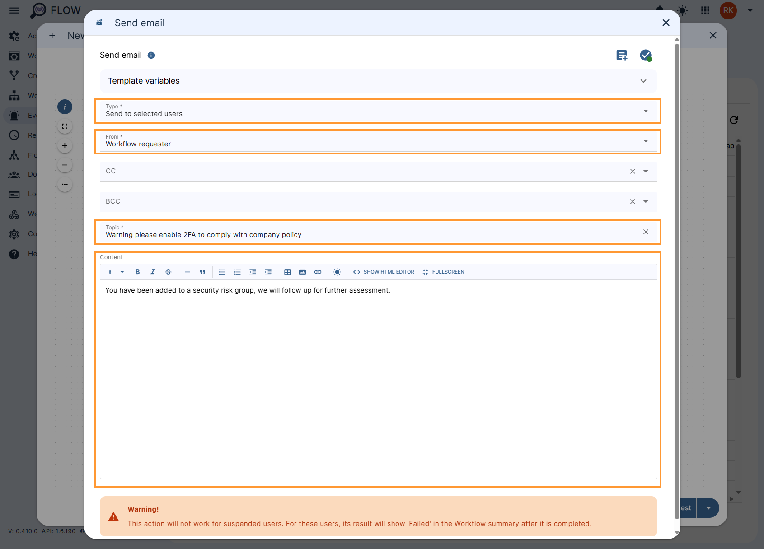Click the zoom-in plus button on canvas
Viewport: 764px width, 549px height.
pos(65,145)
